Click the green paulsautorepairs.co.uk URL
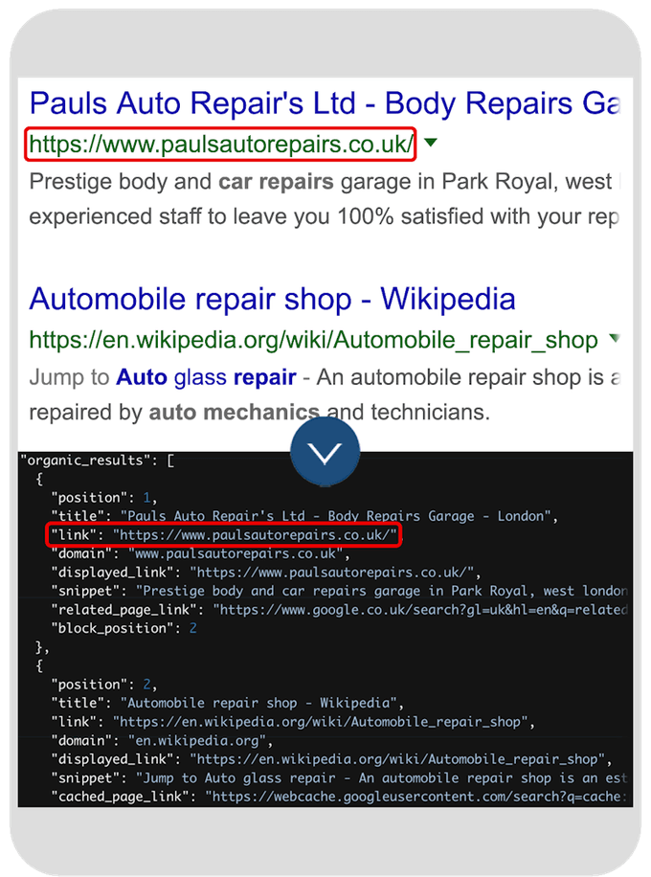This screenshot has height=877, width=651. [221, 145]
